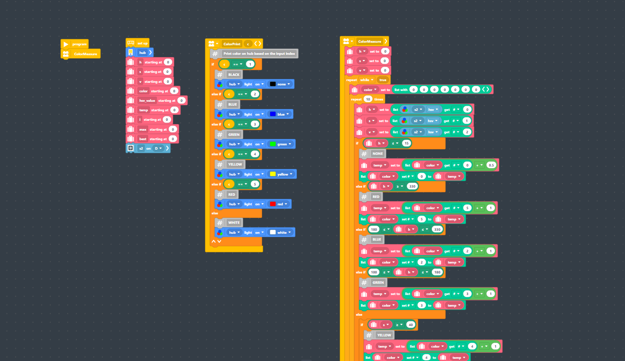Click the function icon on the ColorMeasure definition header
The height and width of the screenshot is (361, 625).
(347, 41)
